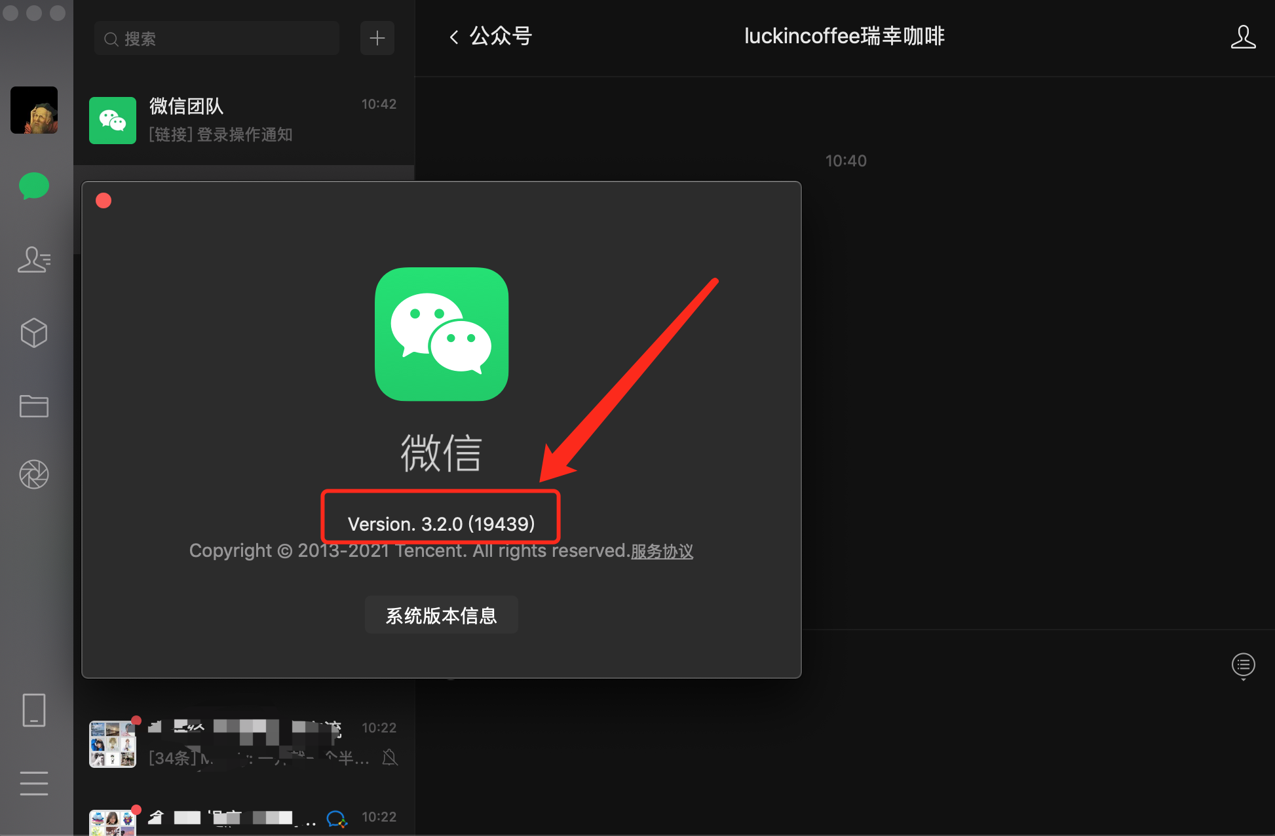Open the hamburger menu in sidebar

click(34, 784)
